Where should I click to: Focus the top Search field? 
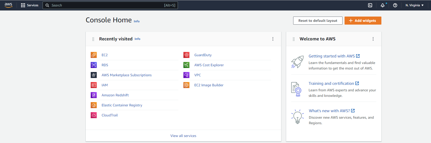pos(110,5)
